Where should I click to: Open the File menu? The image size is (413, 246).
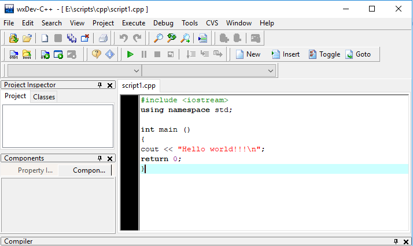click(9, 23)
